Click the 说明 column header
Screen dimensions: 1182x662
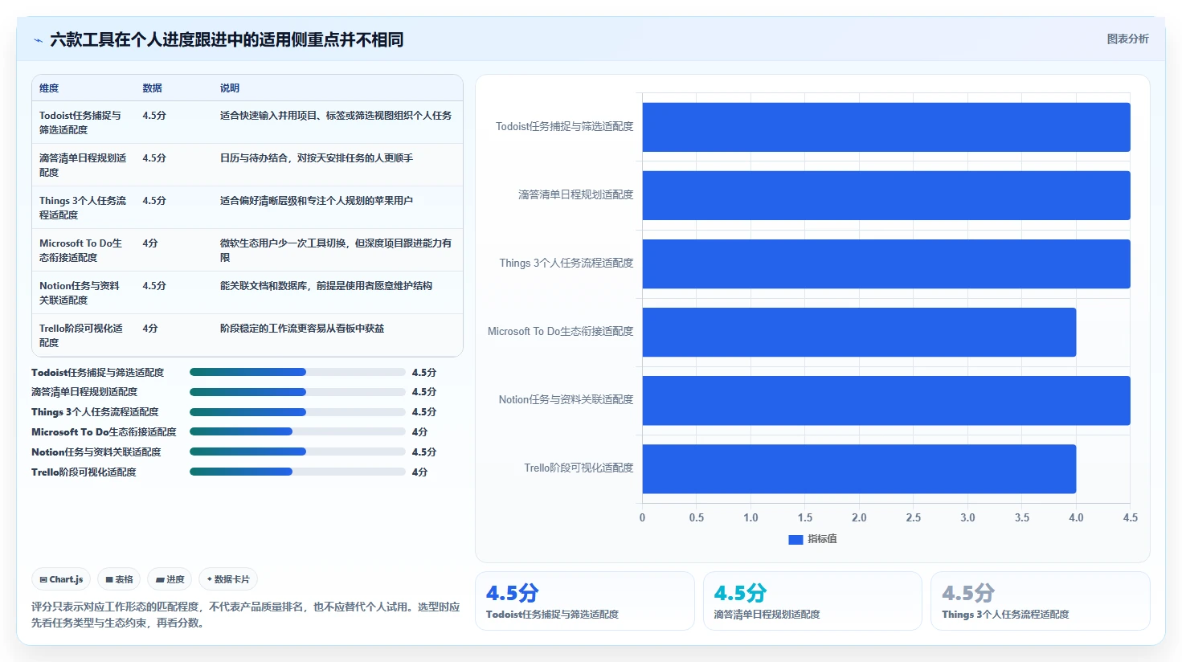[x=230, y=88]
